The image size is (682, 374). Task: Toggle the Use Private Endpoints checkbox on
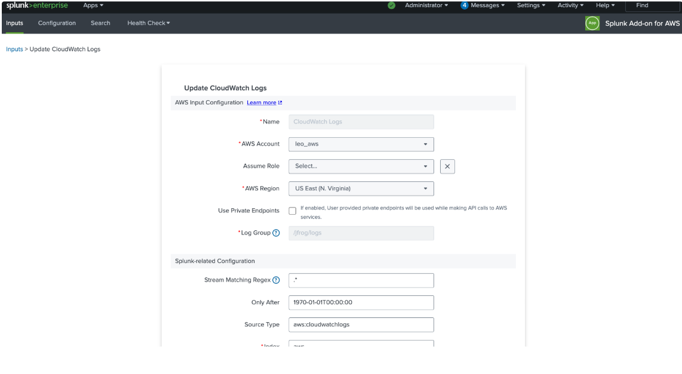point(292,211)
